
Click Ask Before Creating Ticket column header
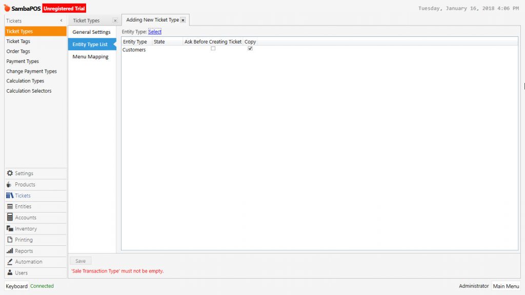(213, 41)
